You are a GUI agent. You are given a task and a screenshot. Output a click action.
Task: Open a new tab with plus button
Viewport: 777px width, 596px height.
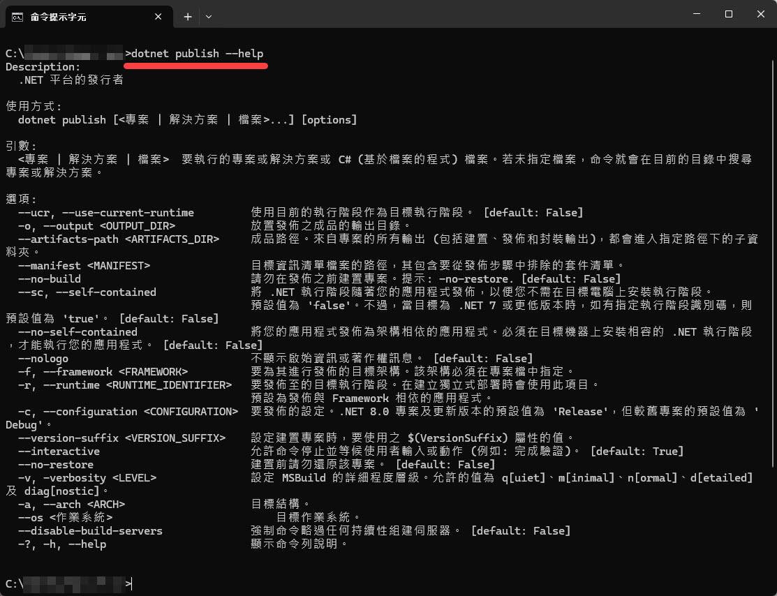click(x=188, y=16)
